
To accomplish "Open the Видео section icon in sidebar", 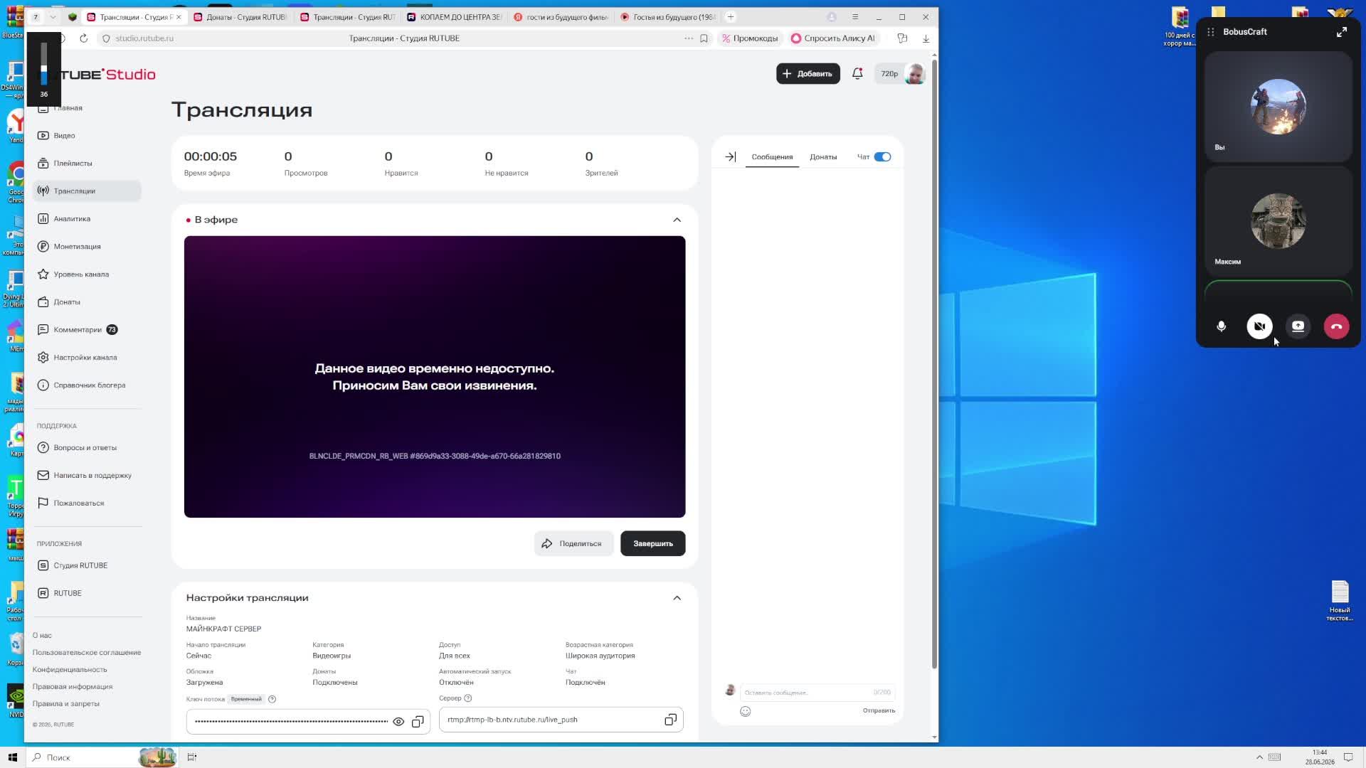I will pyautogui.click(x=43, y=136).
